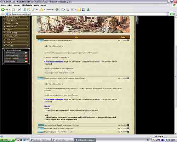Screen dimensions: 177x142
Task: Click the Date column header
Action: 123,37
